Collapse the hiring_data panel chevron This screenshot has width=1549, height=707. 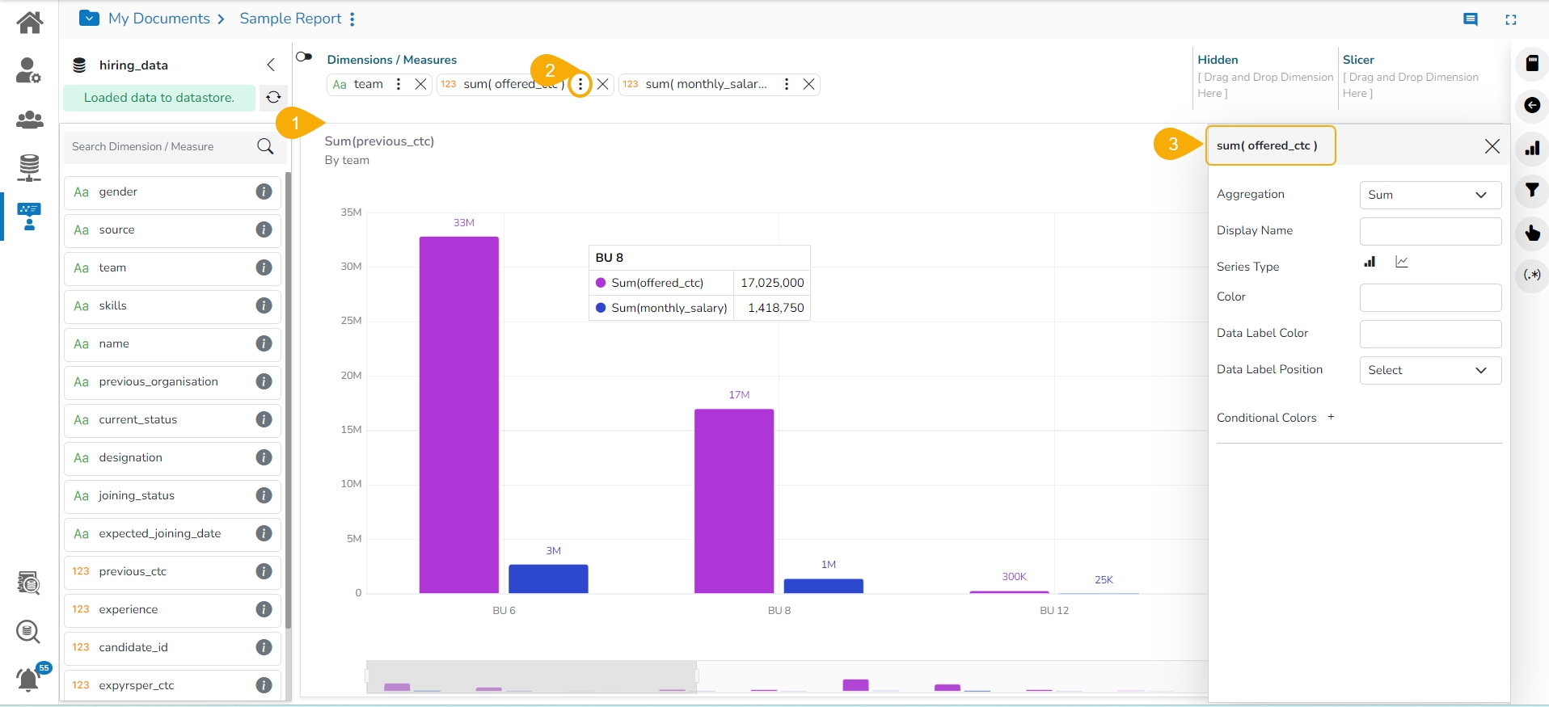271,65
